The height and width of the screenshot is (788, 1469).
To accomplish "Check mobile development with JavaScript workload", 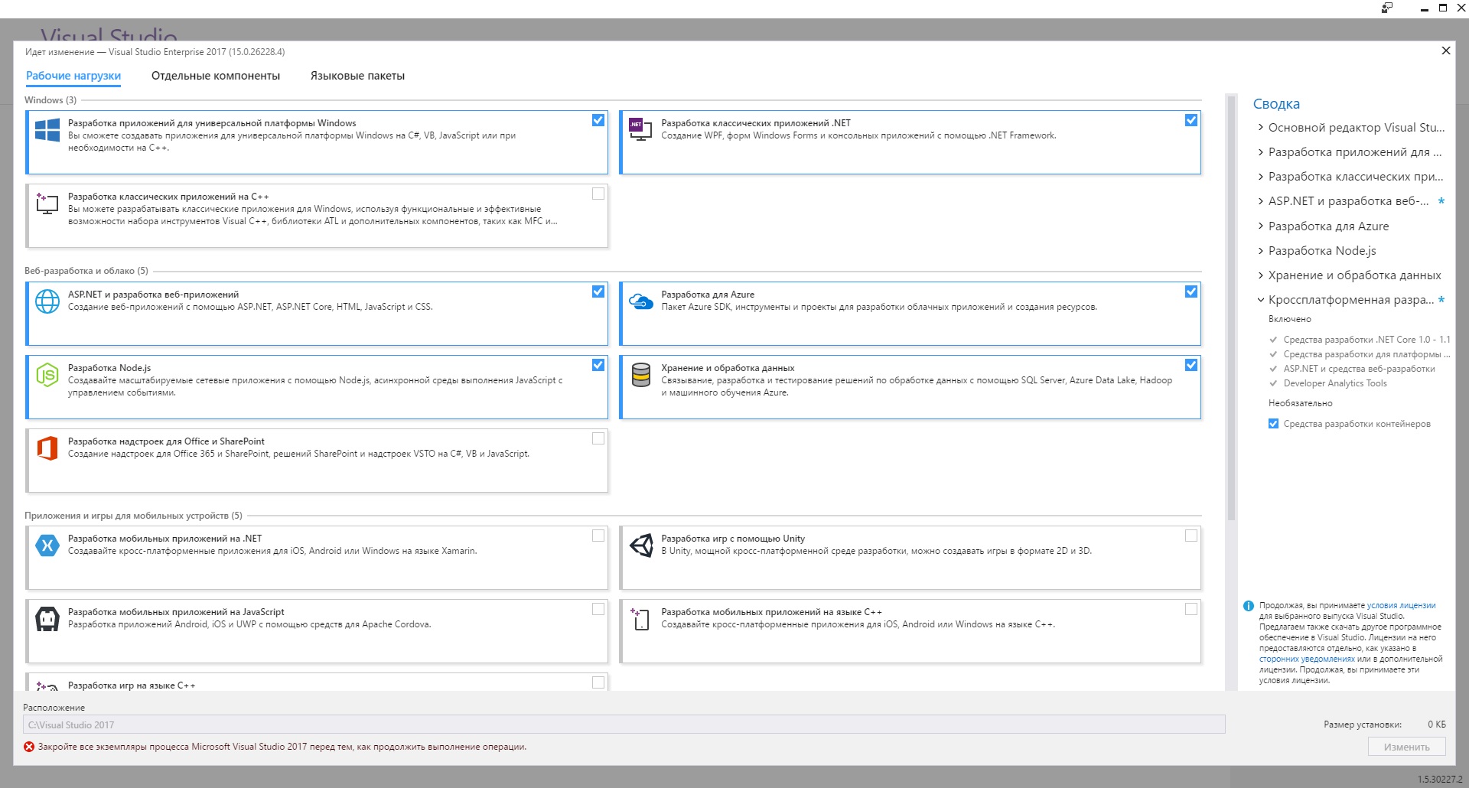I will tap(598, 609).
